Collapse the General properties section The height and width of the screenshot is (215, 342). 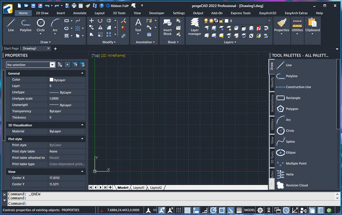tap(82, 73)
